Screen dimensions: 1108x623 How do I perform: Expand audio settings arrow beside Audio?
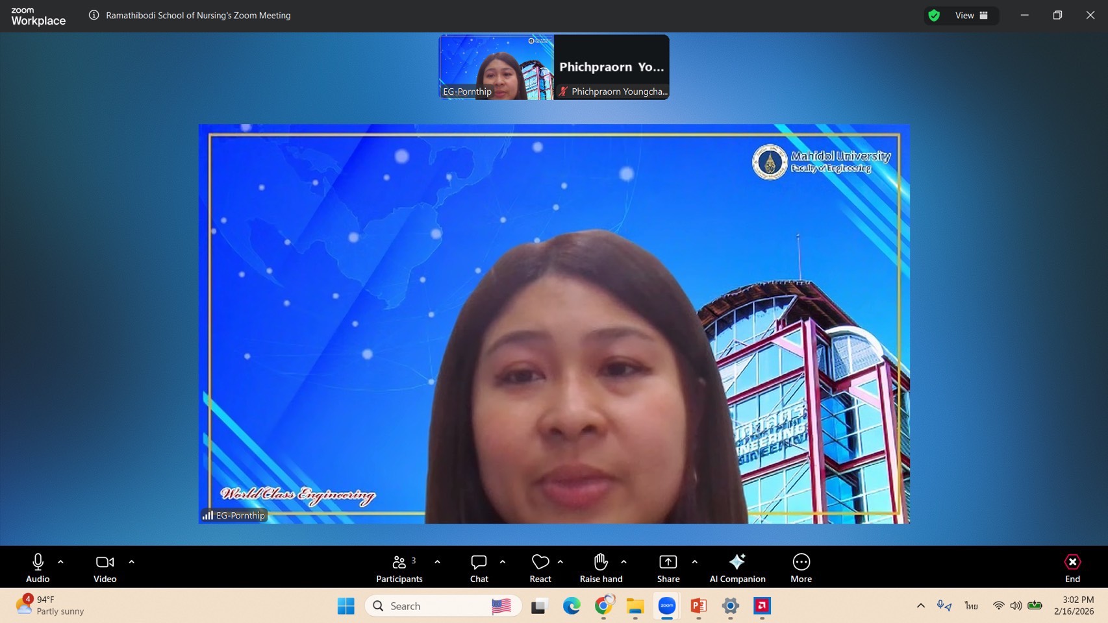(60, 562)
